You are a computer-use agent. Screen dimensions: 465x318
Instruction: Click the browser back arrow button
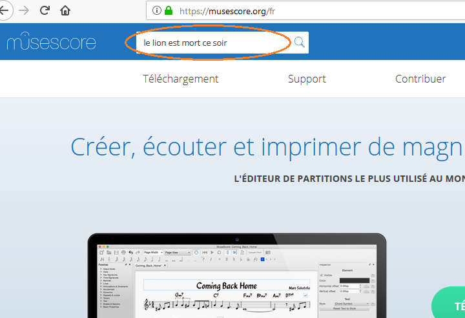coord(4,11)
